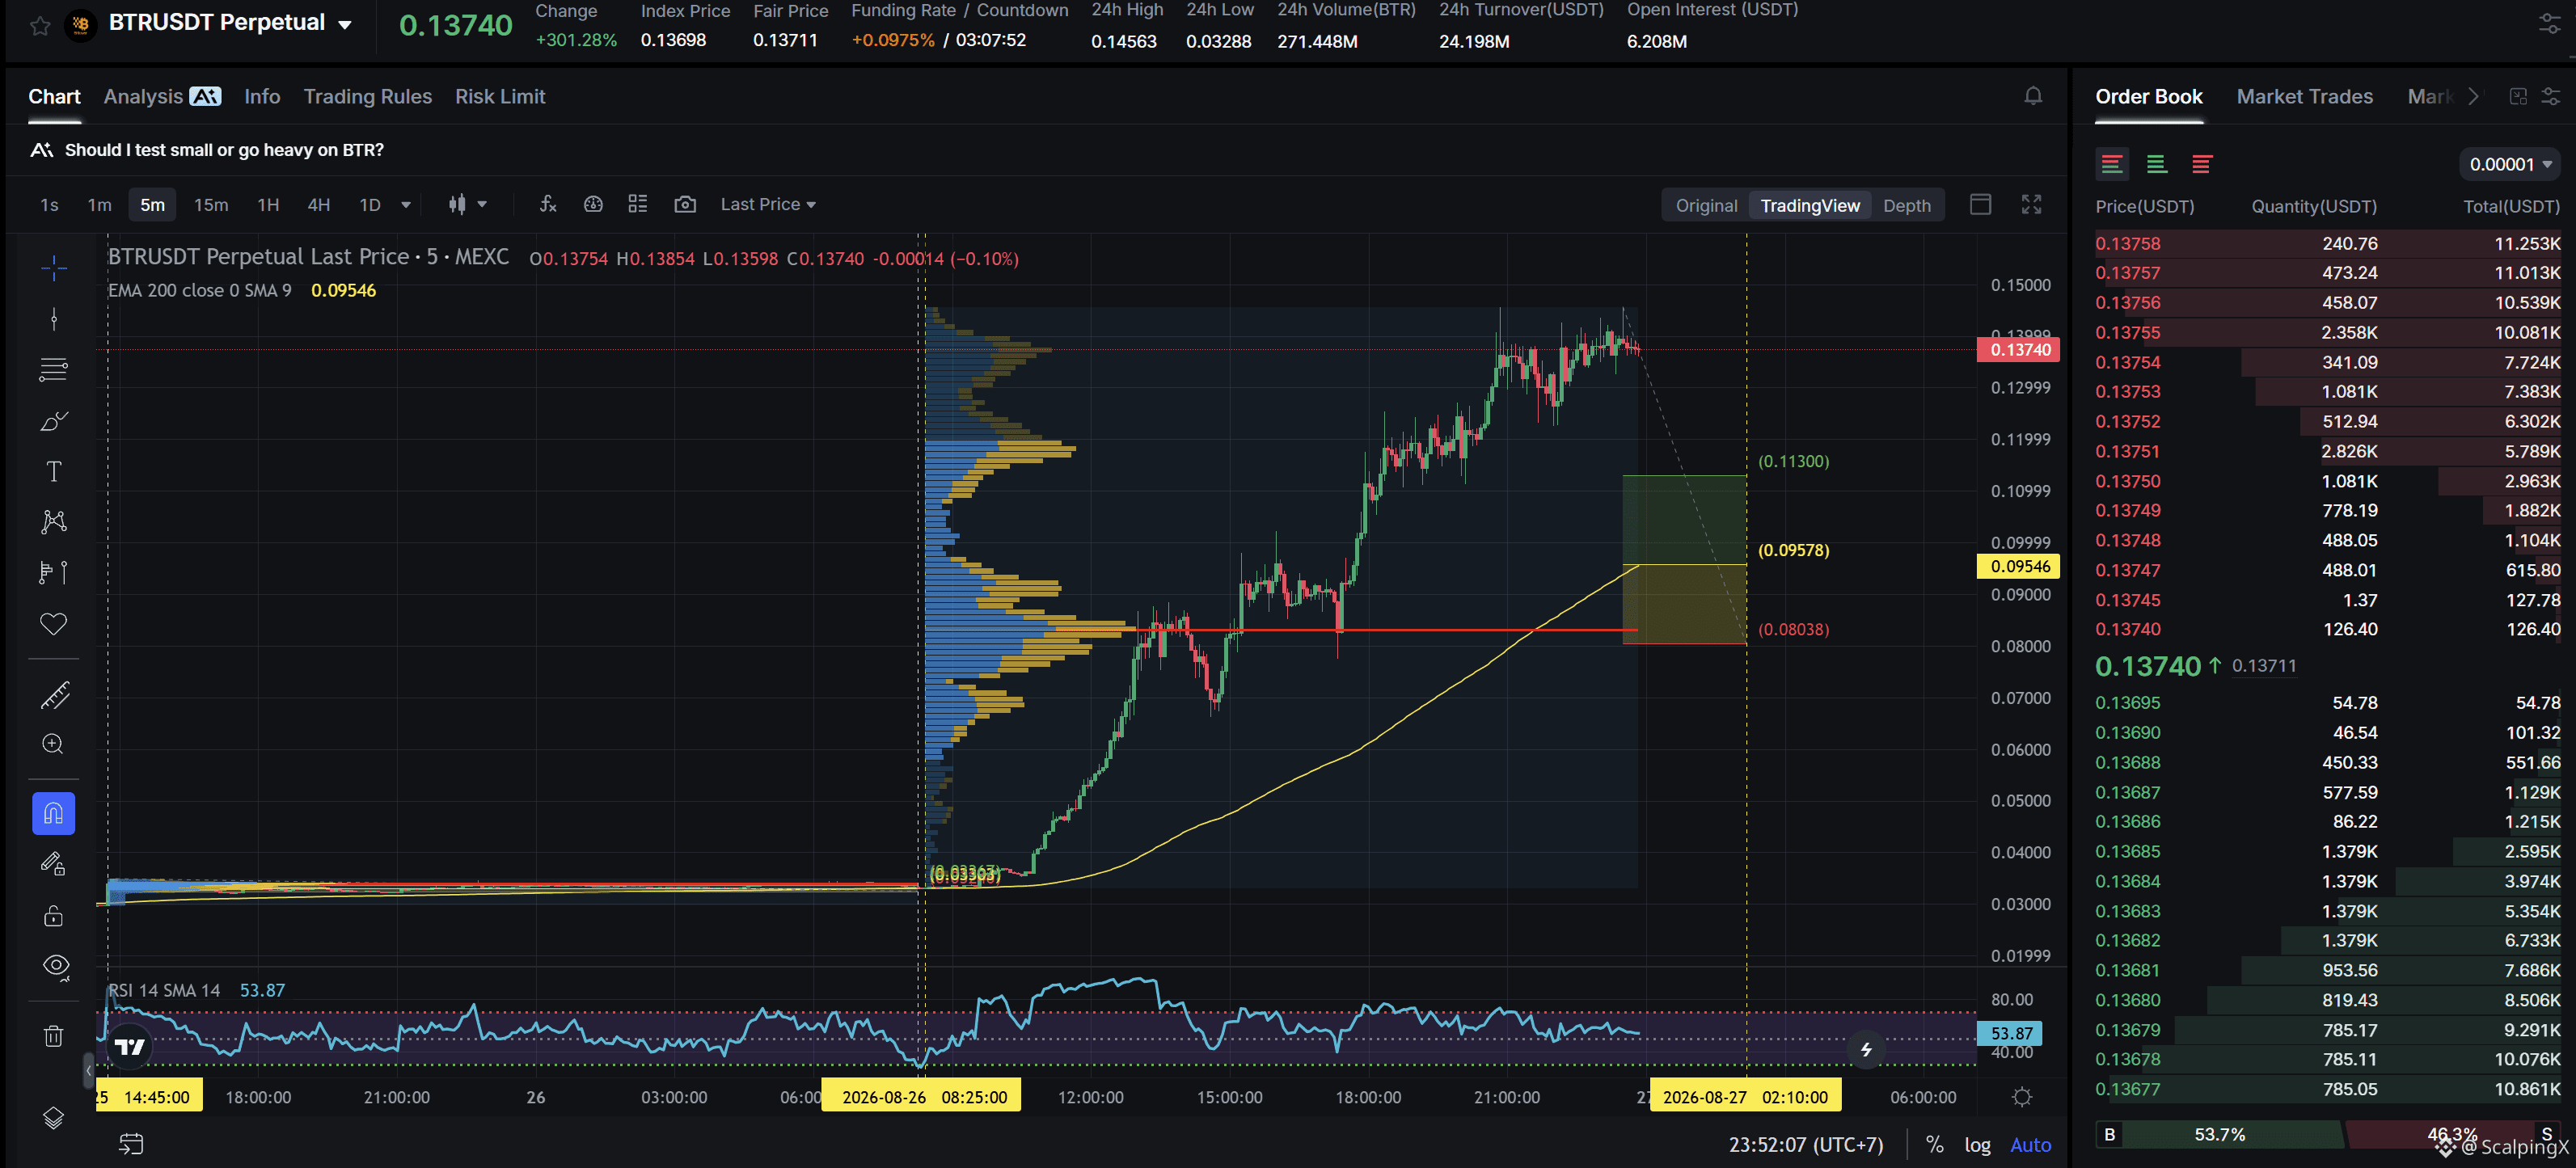Select the text annotation tool

pos(54,471)
